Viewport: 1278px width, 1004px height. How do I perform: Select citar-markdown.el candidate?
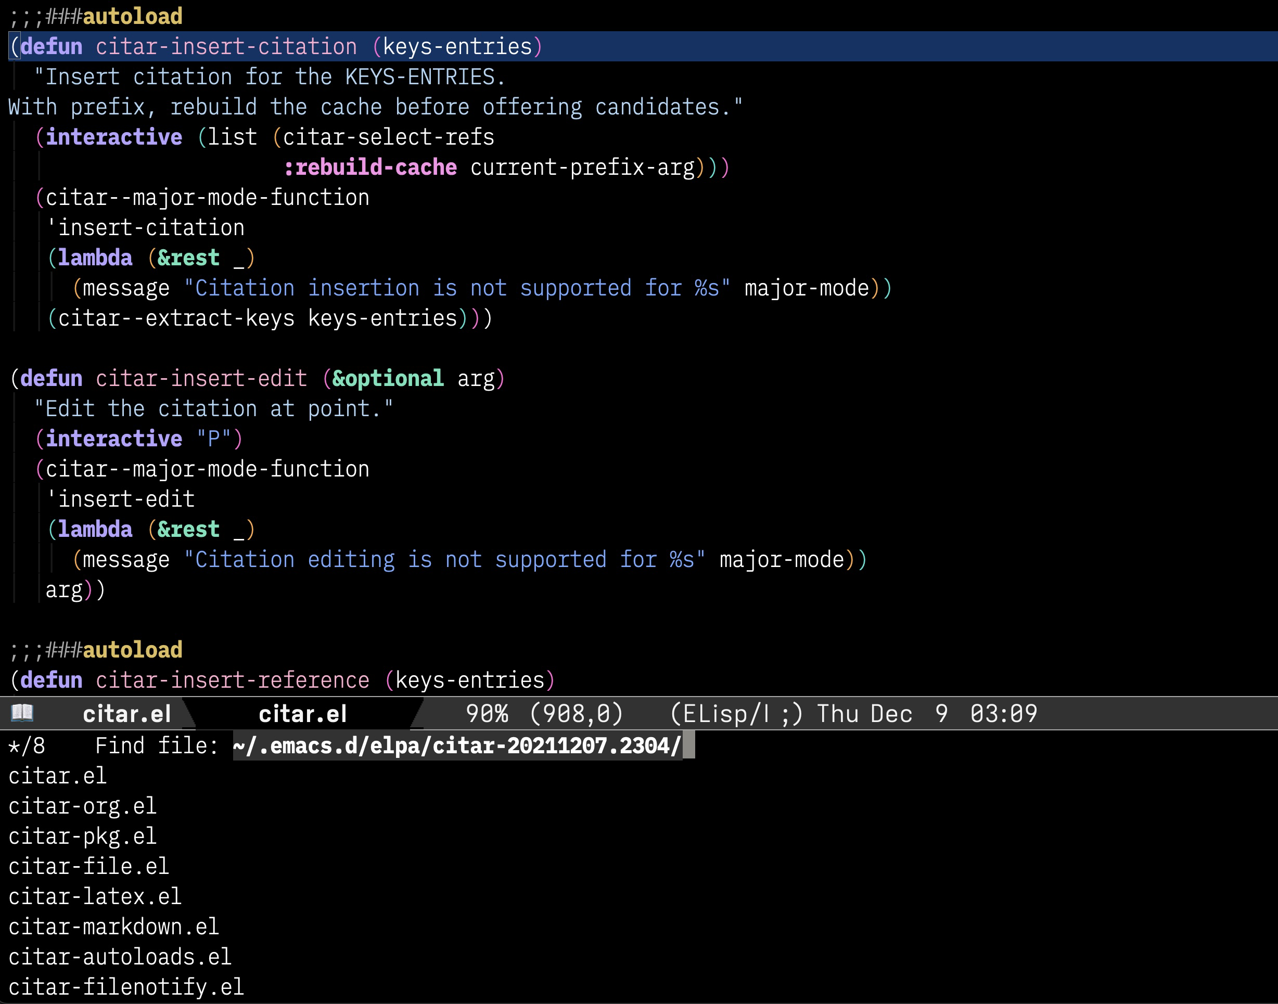[x=113, y=926]
